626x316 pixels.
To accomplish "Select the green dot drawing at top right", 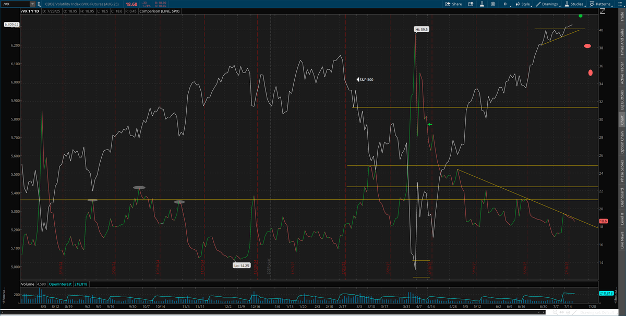I will (580, 16).
